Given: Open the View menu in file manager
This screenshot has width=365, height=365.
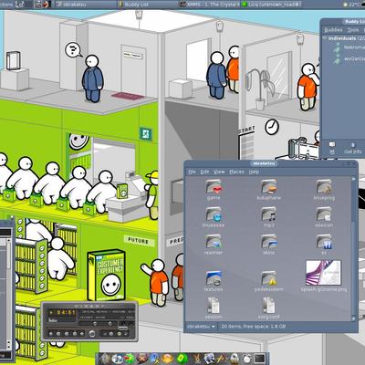Looking at the screenshot, I should pos(219,172).
